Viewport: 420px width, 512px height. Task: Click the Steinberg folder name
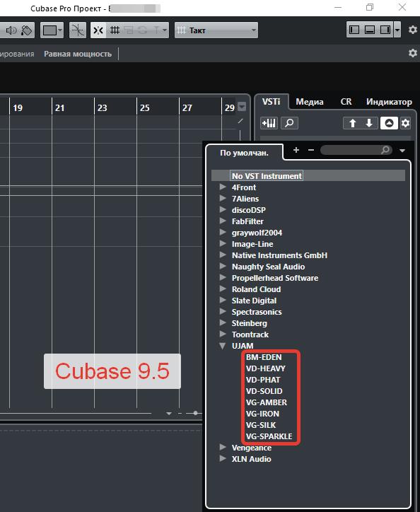tap(249, 323)
